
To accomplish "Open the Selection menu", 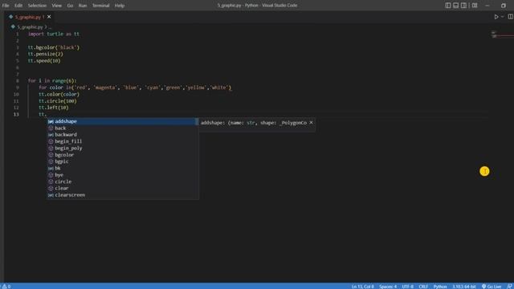I will point(37,6).
